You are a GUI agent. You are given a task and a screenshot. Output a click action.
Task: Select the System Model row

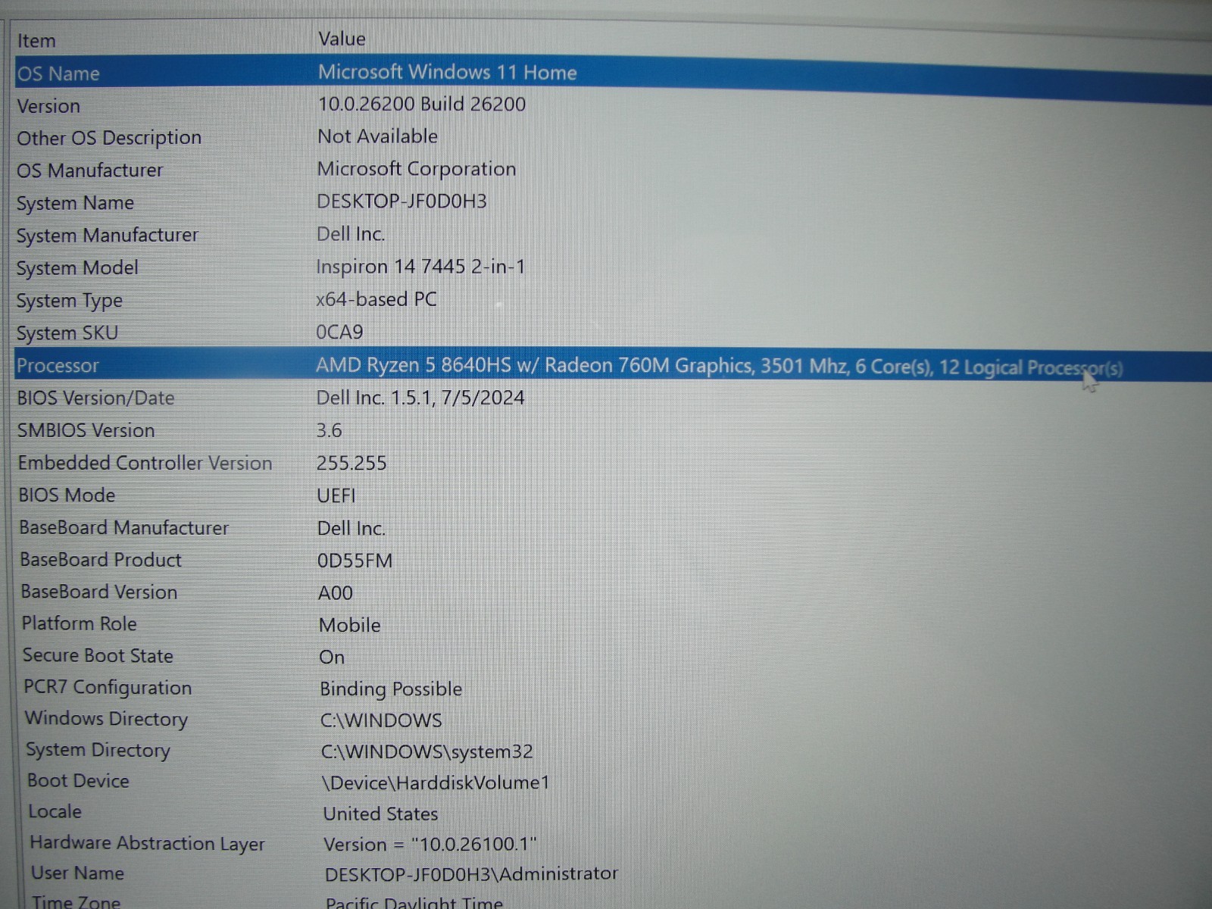click(77, 268)
